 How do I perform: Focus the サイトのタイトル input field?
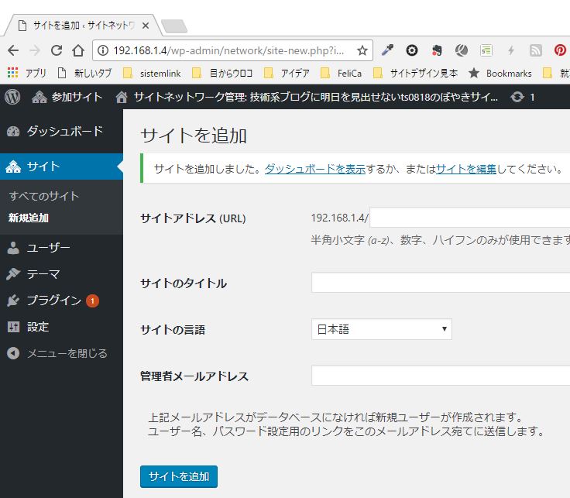(x=441, y=283)
